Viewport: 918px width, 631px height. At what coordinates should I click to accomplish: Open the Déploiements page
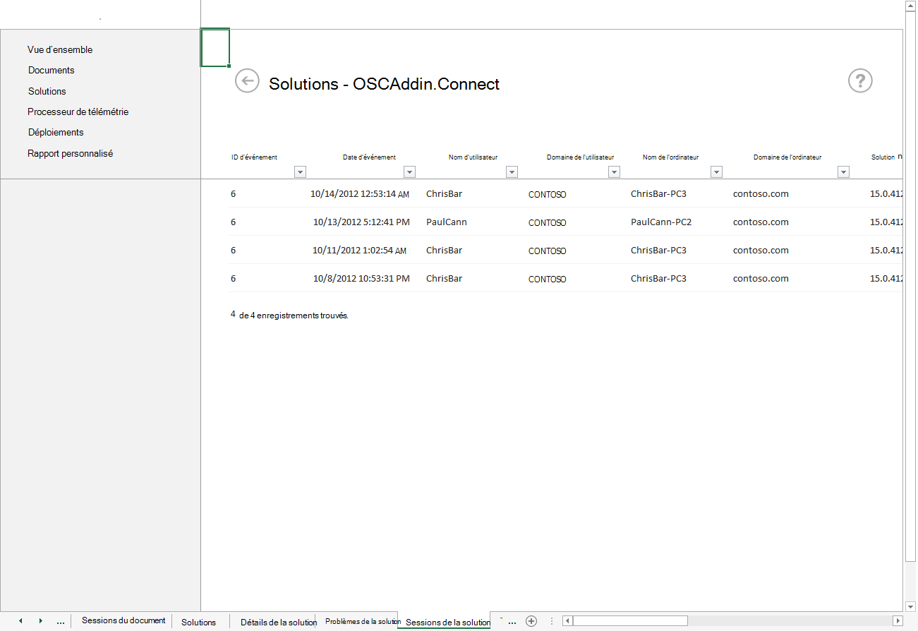(55, 132)
